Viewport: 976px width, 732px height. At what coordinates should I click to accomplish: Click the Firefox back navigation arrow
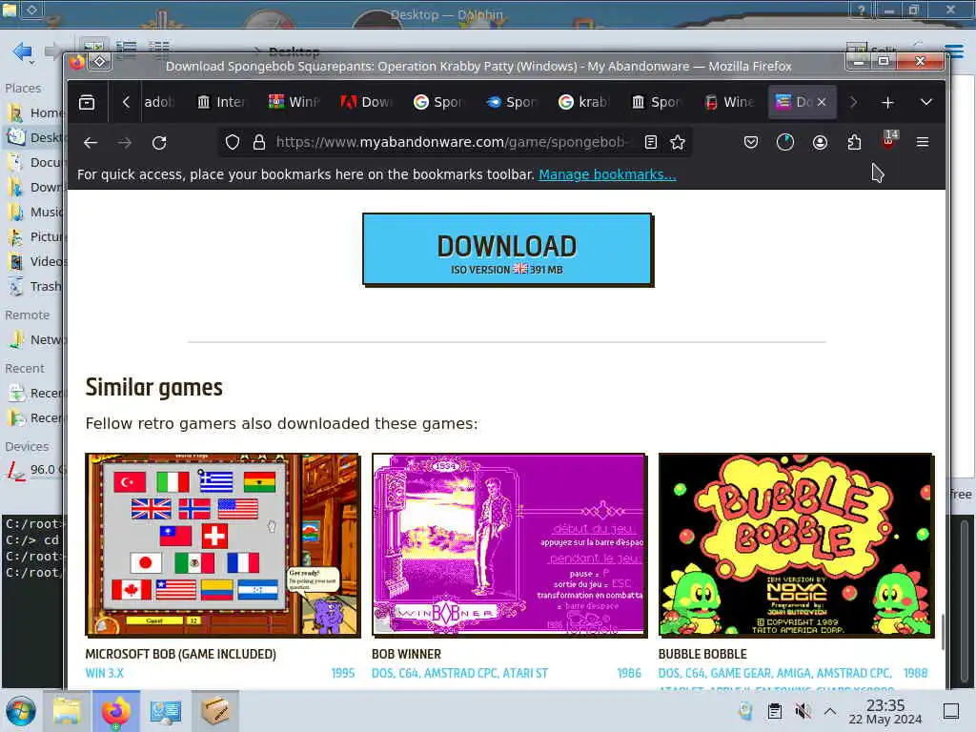(91, 143)
